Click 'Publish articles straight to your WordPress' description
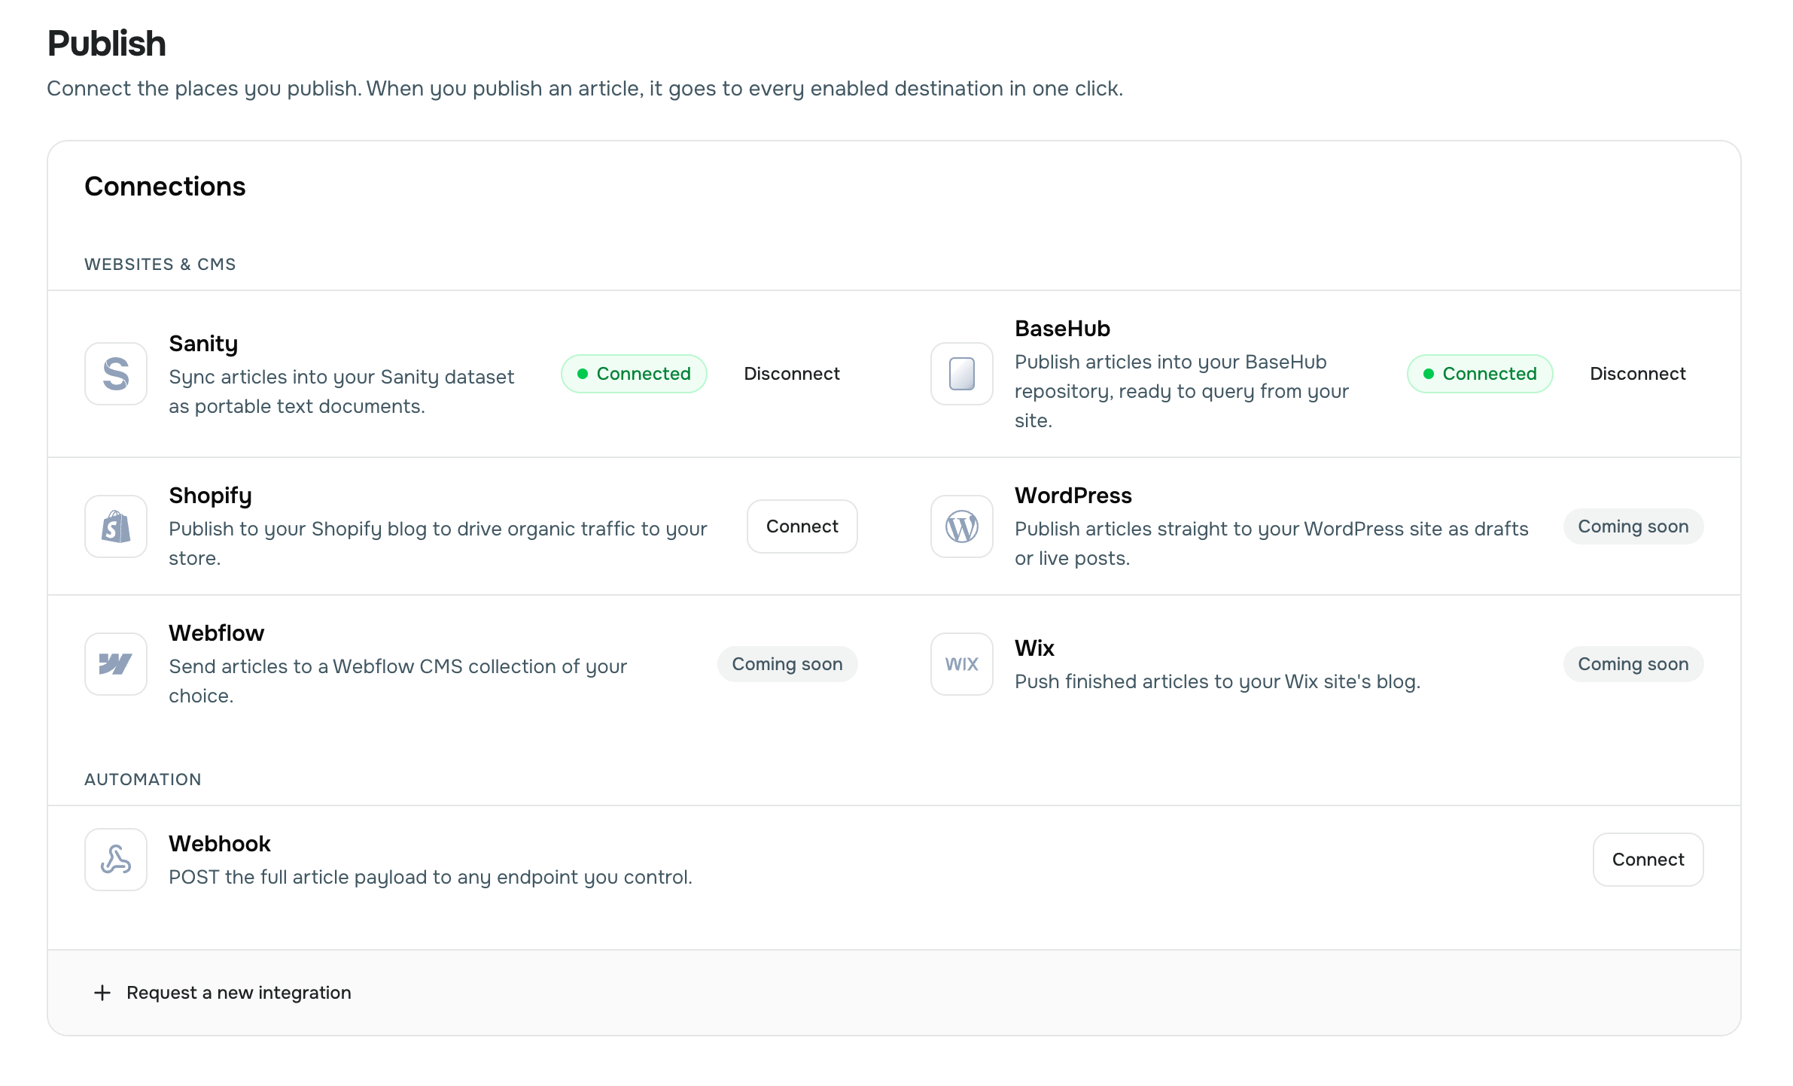1793x1086 pixels. tap(1271, 544)
